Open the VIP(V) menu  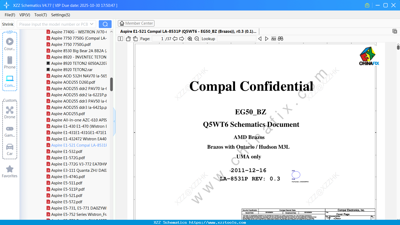25,15
